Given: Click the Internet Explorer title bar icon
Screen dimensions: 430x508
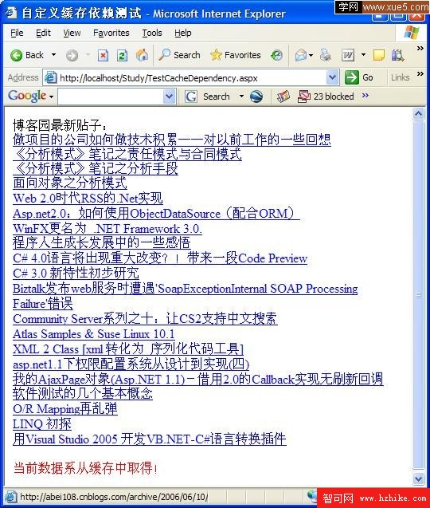Looking at the screenshot, I should 10,13.
